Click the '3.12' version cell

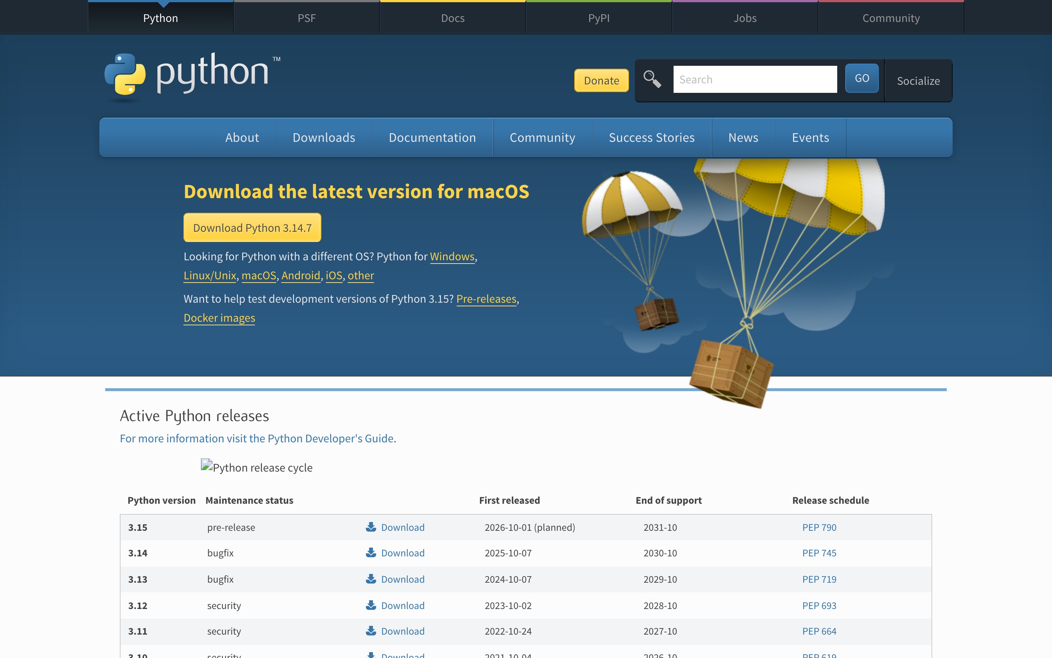[x=137, y=605]
